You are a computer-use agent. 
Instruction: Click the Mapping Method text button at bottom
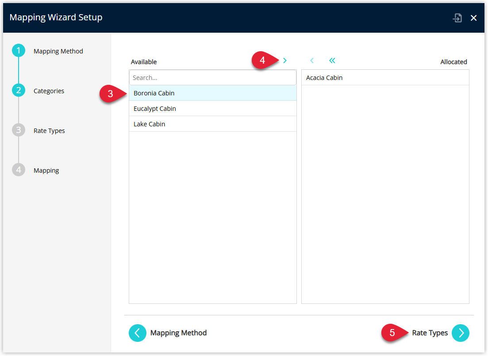click(178, 333)
